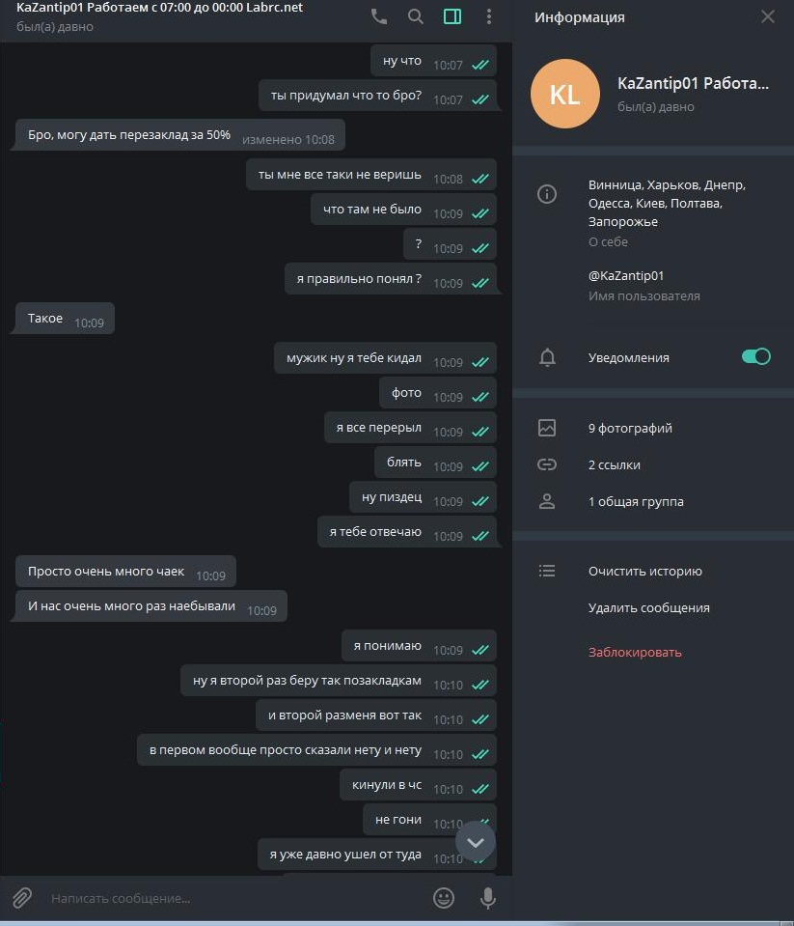This screenshot has width=794, height=926.
Task: Show 1 общая группа list
Action: coord(636,501)
